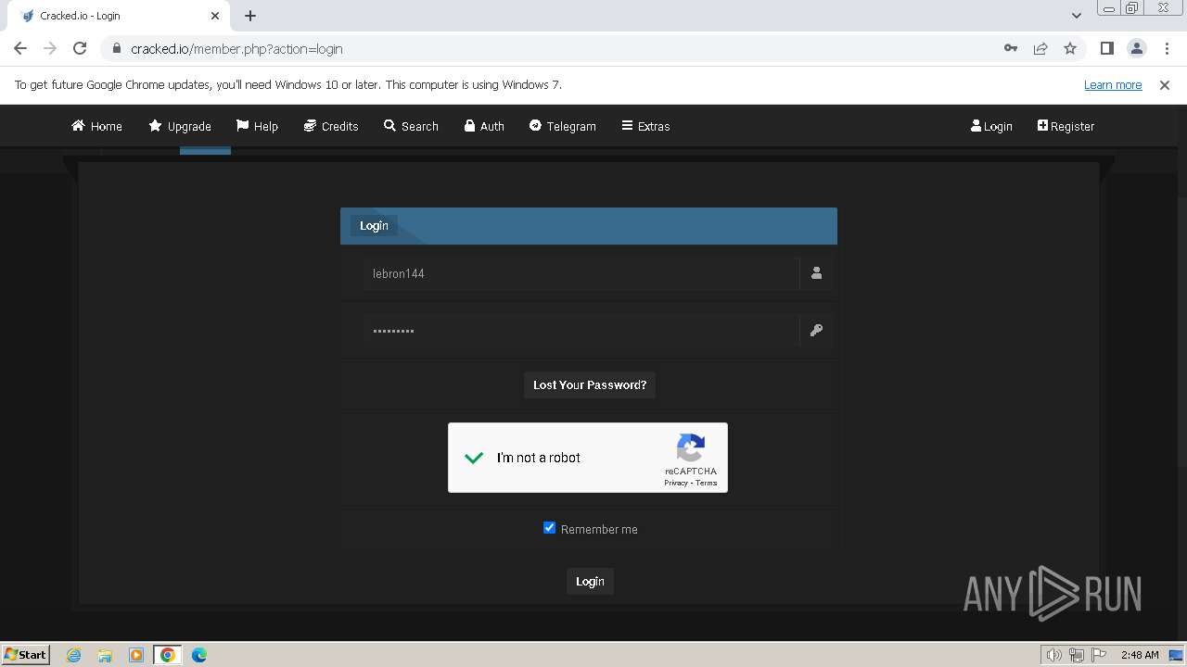1187x667 pixels.
Task: Click the lock icon for site information
Action: (117, 49)
